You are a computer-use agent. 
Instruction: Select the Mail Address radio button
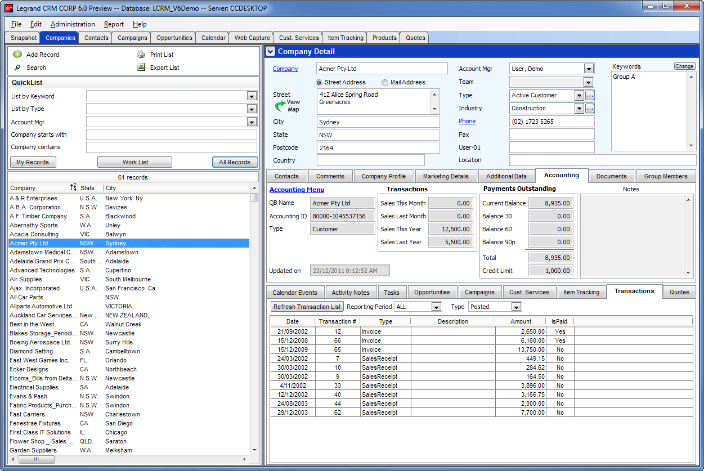click(385, 82)
